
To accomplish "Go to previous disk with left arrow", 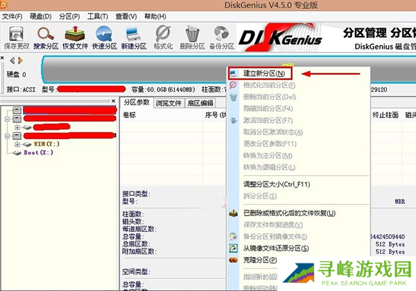I will point(11,60).
